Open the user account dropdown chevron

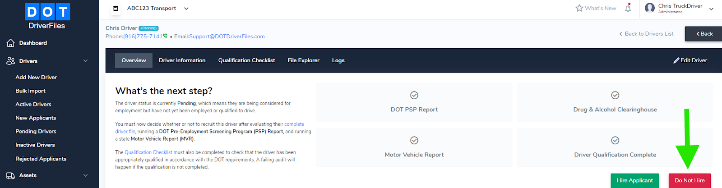point(712,9)
